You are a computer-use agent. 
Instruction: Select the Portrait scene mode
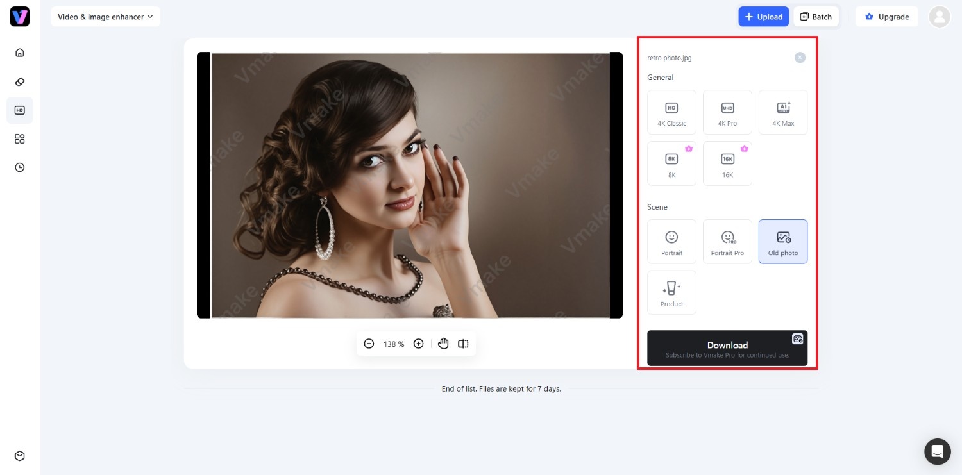[x=671, y=242]
